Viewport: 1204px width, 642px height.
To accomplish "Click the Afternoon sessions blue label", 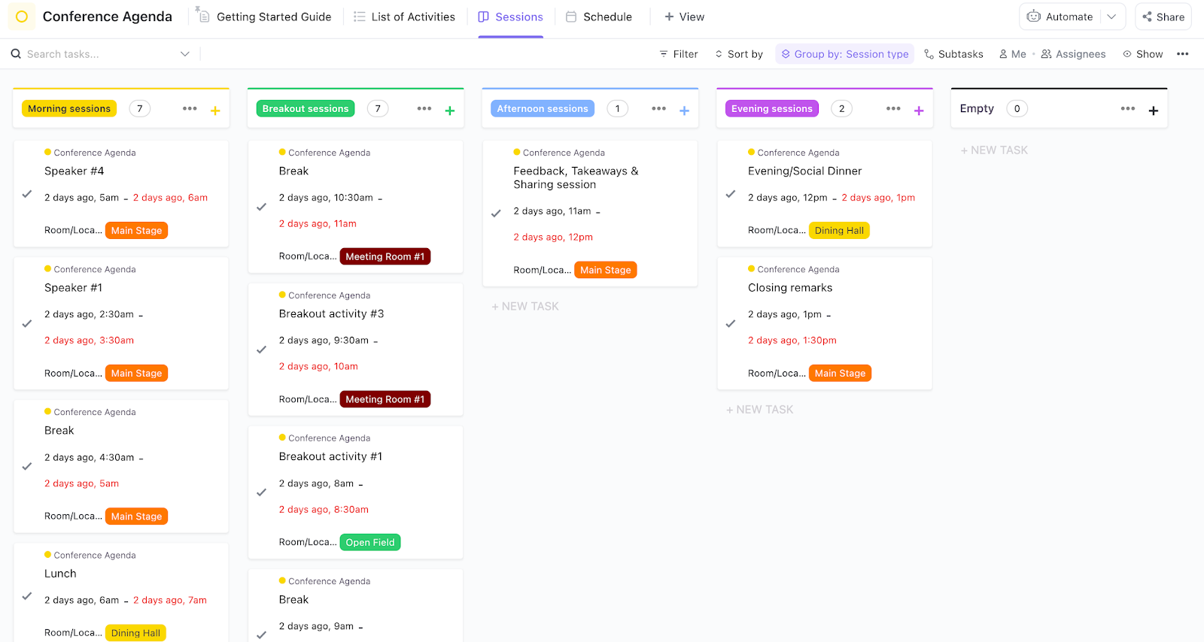I will pyautogui.click(x=543, y=109).
